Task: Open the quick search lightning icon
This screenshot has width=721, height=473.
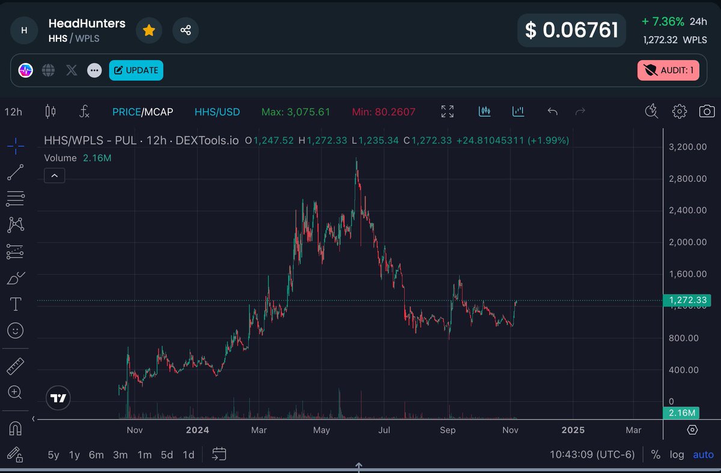Action: [x=651, y=111]
